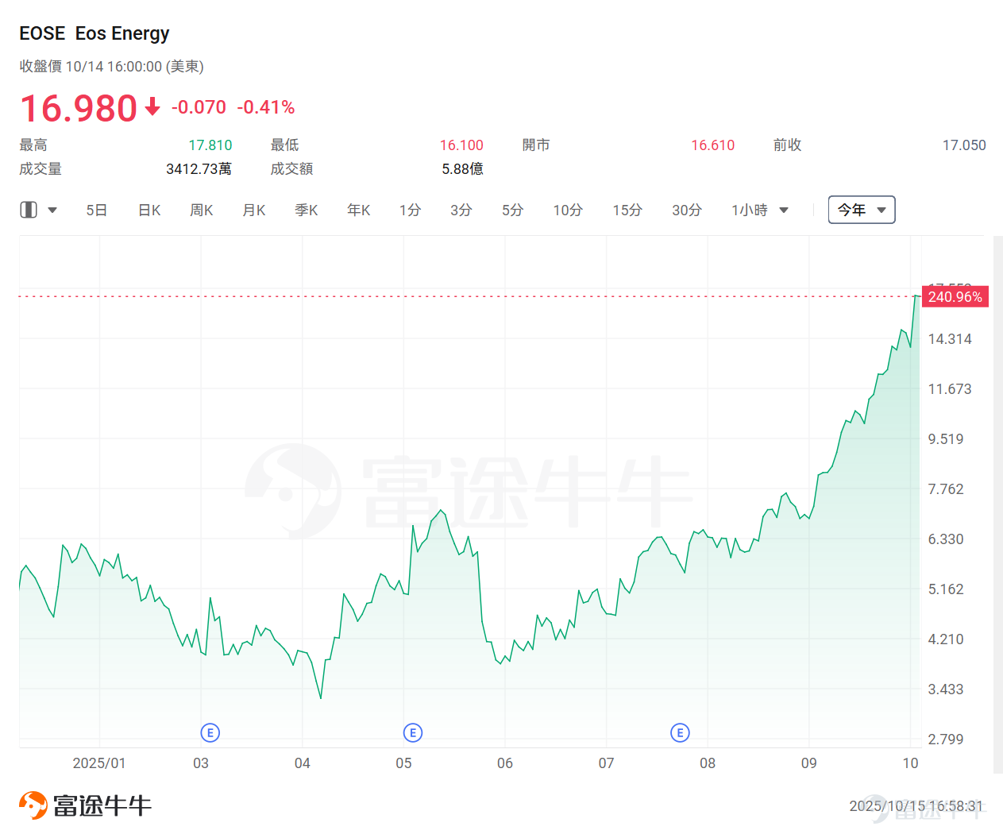Image resolution: width=1003 pixels, height=838 pixels.
Task: Switch to 季K quarterly chart
Action: [307, 210]
